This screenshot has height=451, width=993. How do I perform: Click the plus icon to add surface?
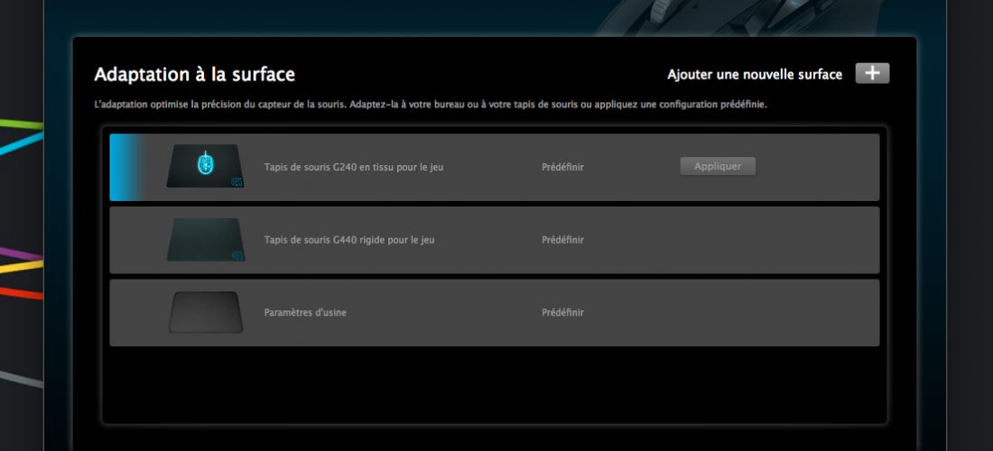pyautogui.click(x=872, y=73)
